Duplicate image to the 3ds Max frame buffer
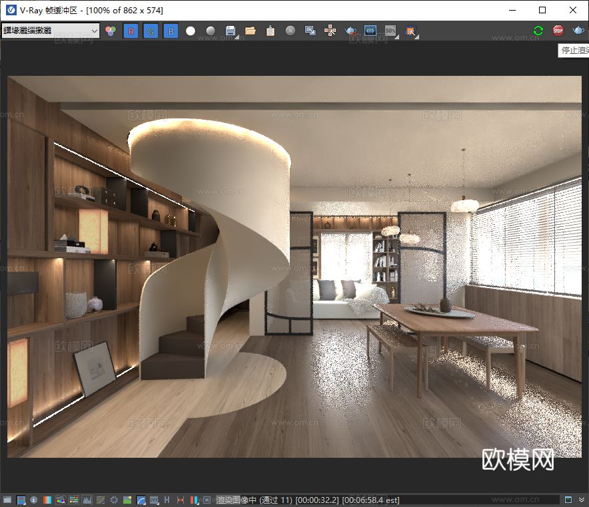 (309, 31)
